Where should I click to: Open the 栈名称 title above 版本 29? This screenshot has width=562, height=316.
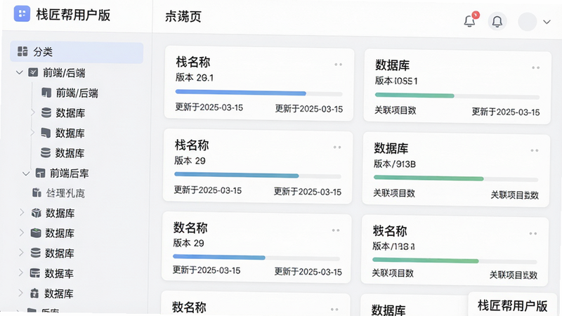pos(192,145)
